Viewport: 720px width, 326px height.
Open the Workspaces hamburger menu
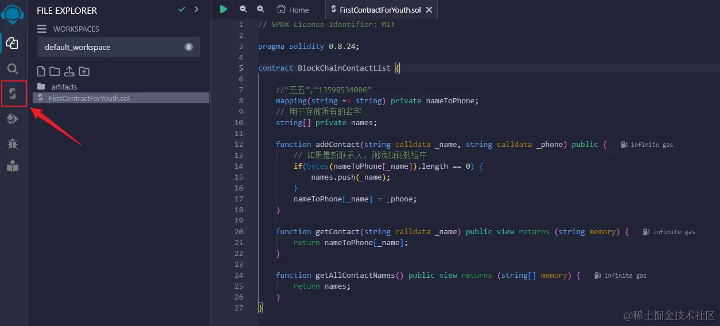pyautogui.click(x=42, y=29)
